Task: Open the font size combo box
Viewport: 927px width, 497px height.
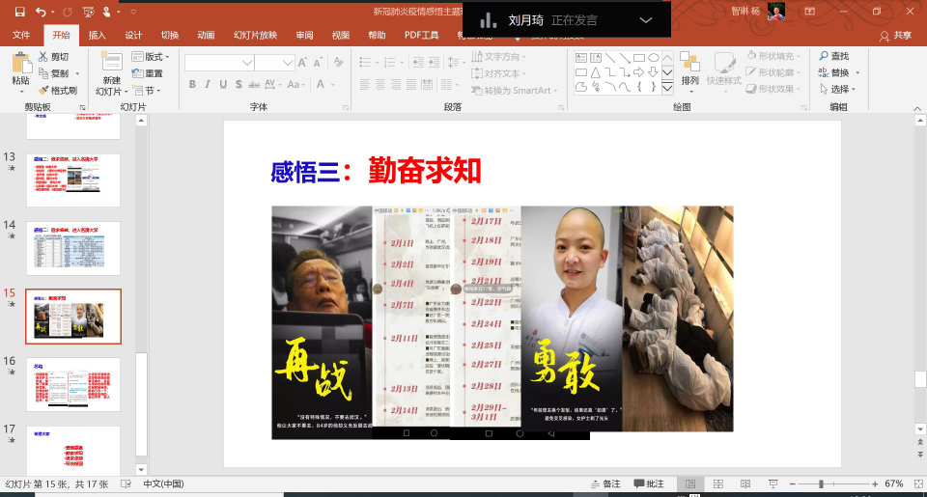Action: point(274,62)
